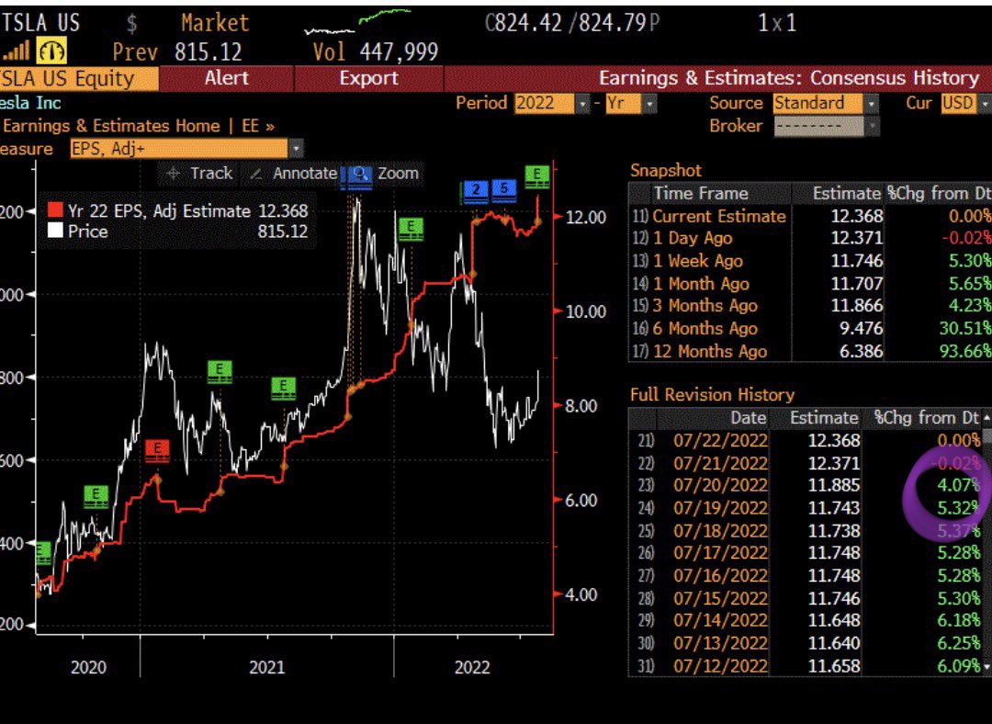Click the C824.42/824.79P quote
Image resolution: width=992 pixels, height=724 pixels.
tap(572, 23)
